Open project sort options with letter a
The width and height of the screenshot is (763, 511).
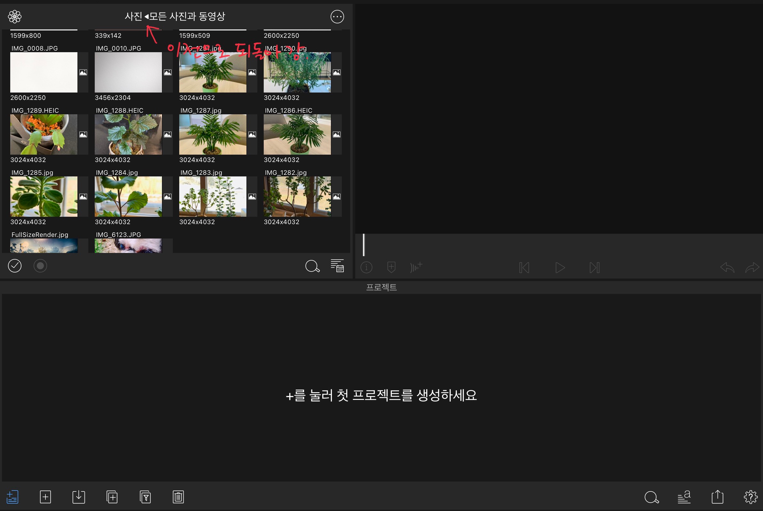(684, 497)
